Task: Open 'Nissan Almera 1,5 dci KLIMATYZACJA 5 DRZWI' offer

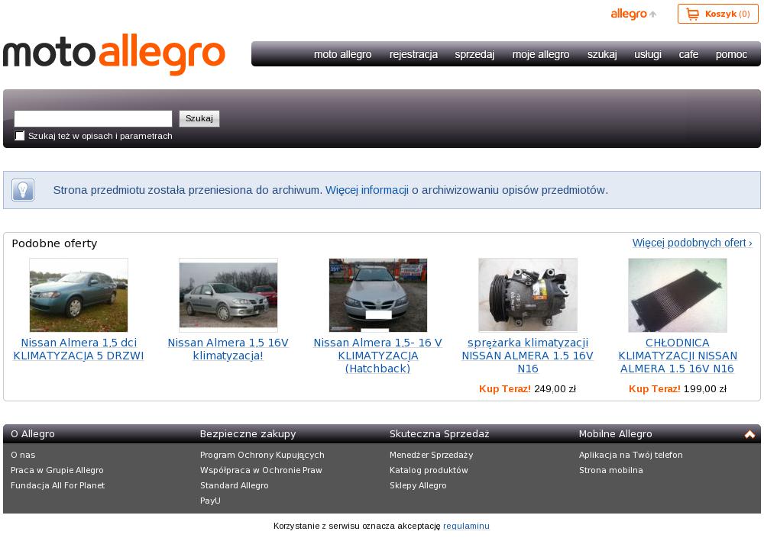Action: point(79,349)
